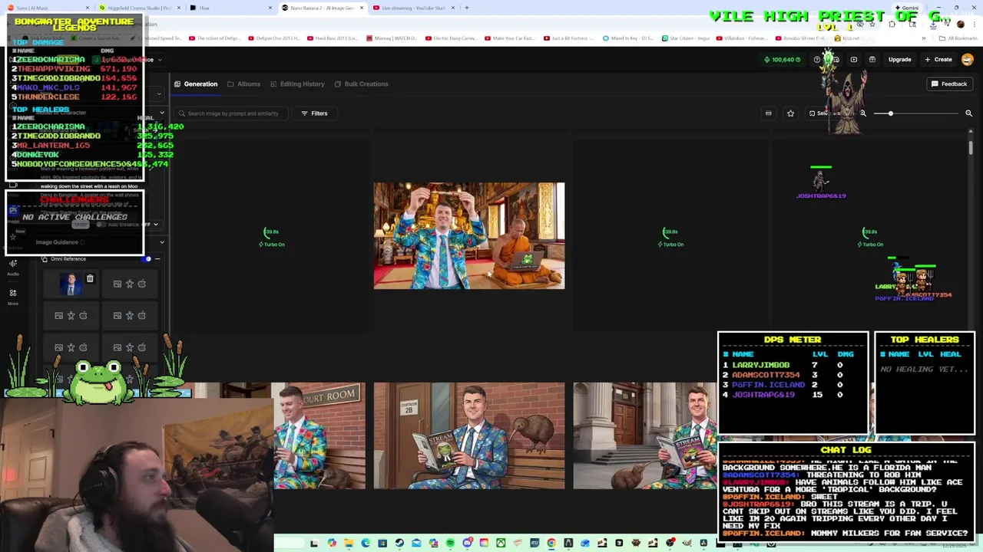Expand the Auto Enhance dropdown arrow
The image size is (983, 552).
point(156,225)
